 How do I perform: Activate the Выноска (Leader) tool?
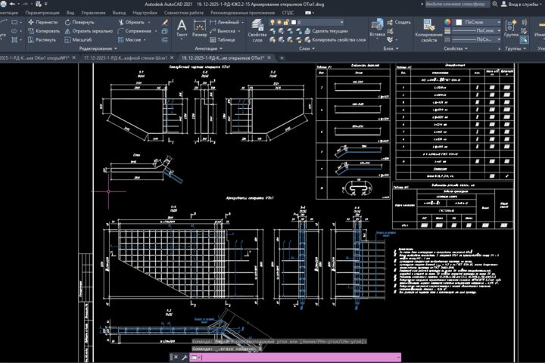click(x=223, y=31)
